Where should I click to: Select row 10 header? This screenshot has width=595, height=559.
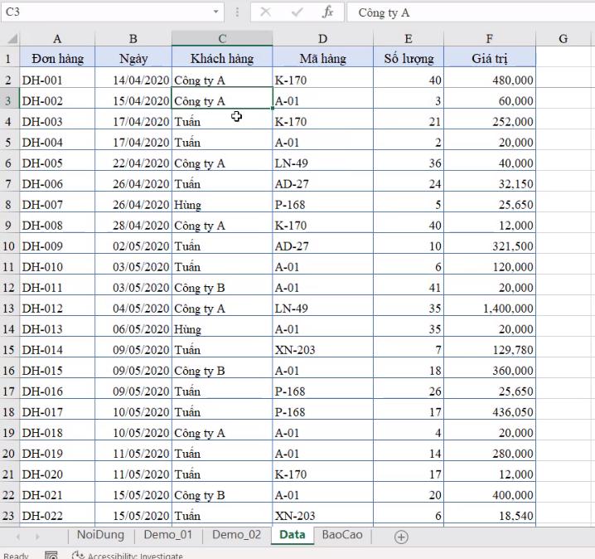coord(8,246)
